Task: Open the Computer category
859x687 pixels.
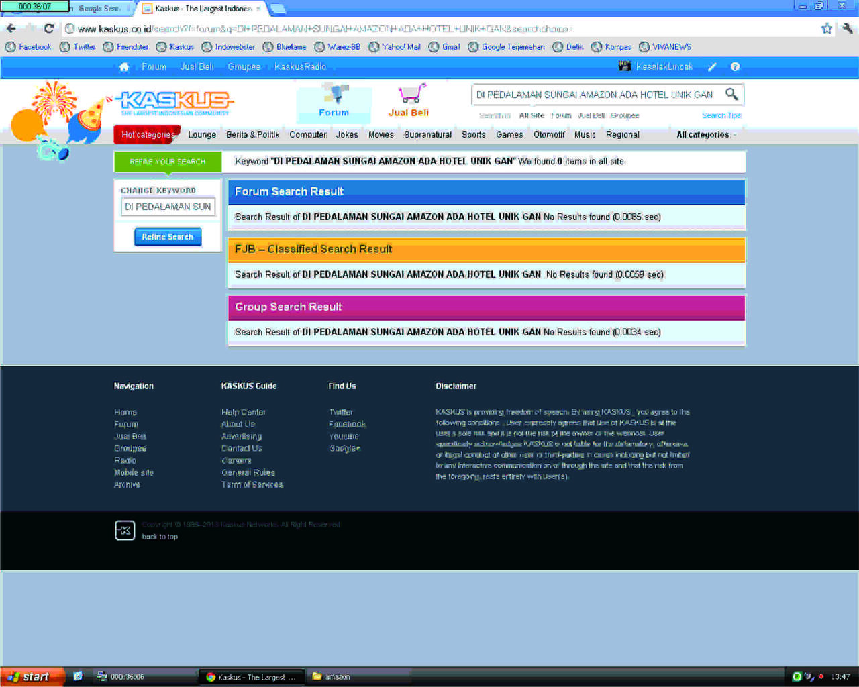Action: tap(308, 135)
